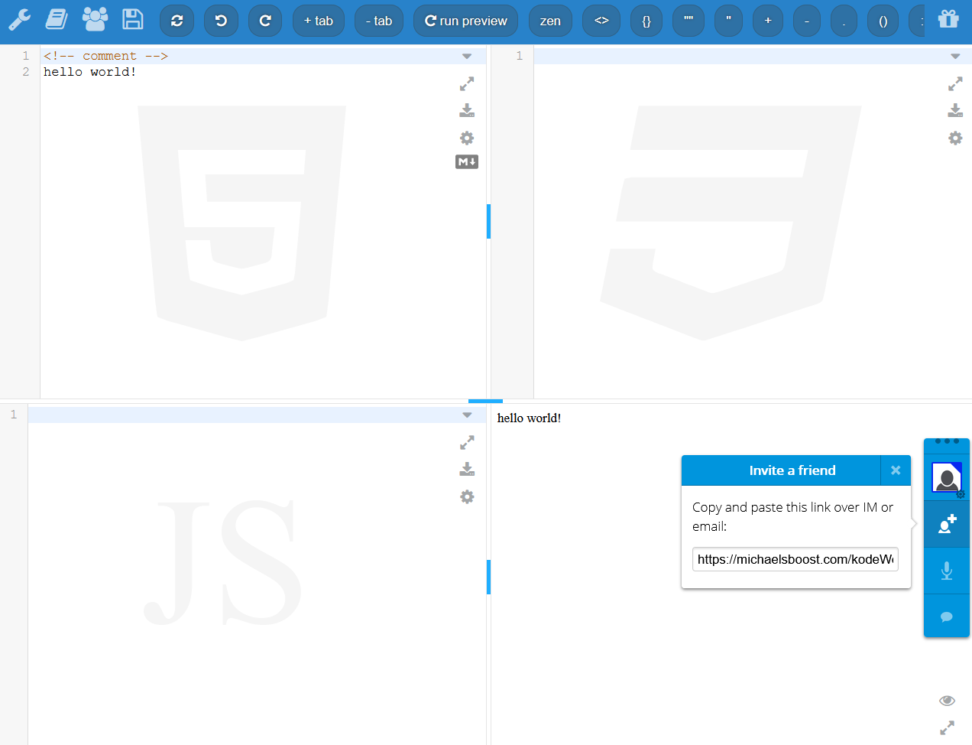Click the comment line in HTML editor

coord(105,56)
